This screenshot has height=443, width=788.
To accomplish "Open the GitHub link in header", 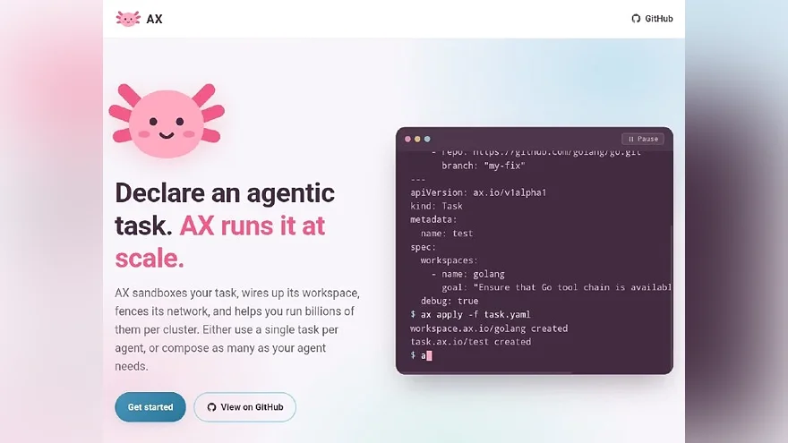I will pos(652,19).
